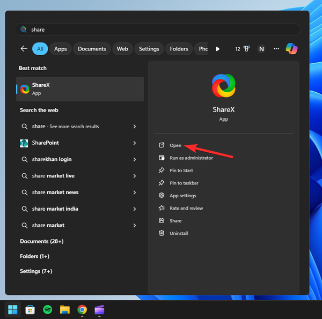Launch Google Chrome from the taskbar
The image size is (322, 319).
(82, 309)
